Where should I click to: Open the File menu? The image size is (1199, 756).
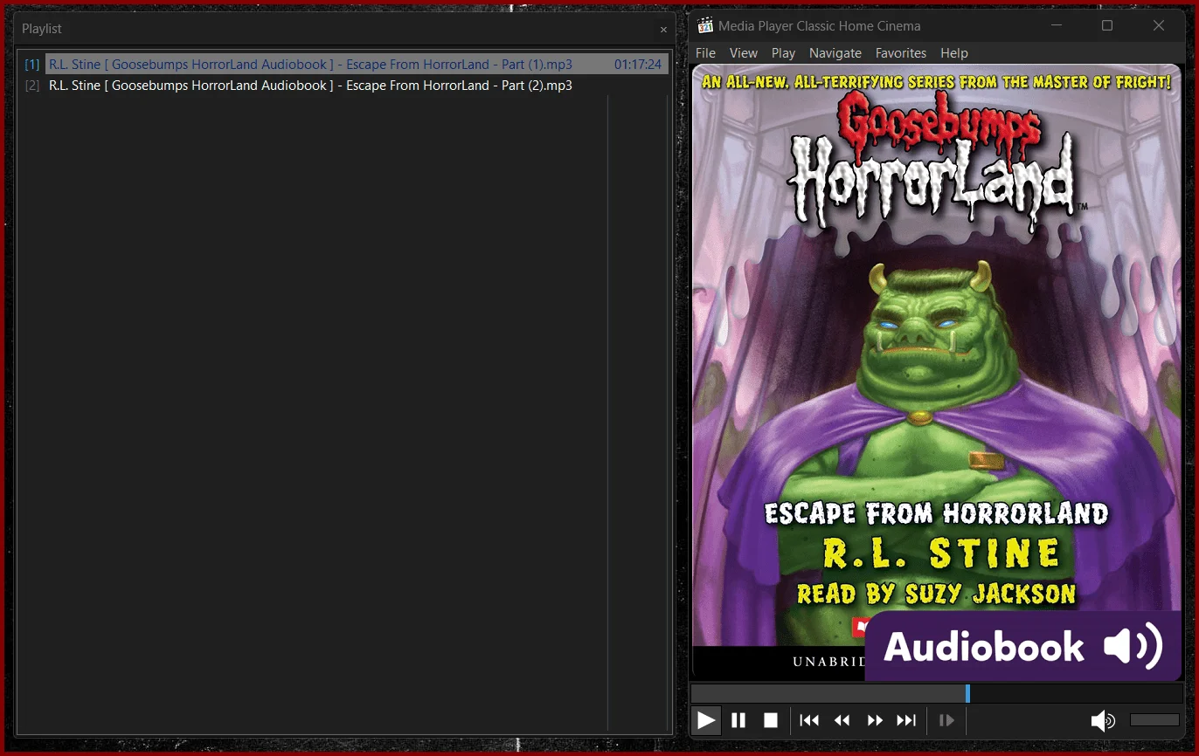pos(705,53)
